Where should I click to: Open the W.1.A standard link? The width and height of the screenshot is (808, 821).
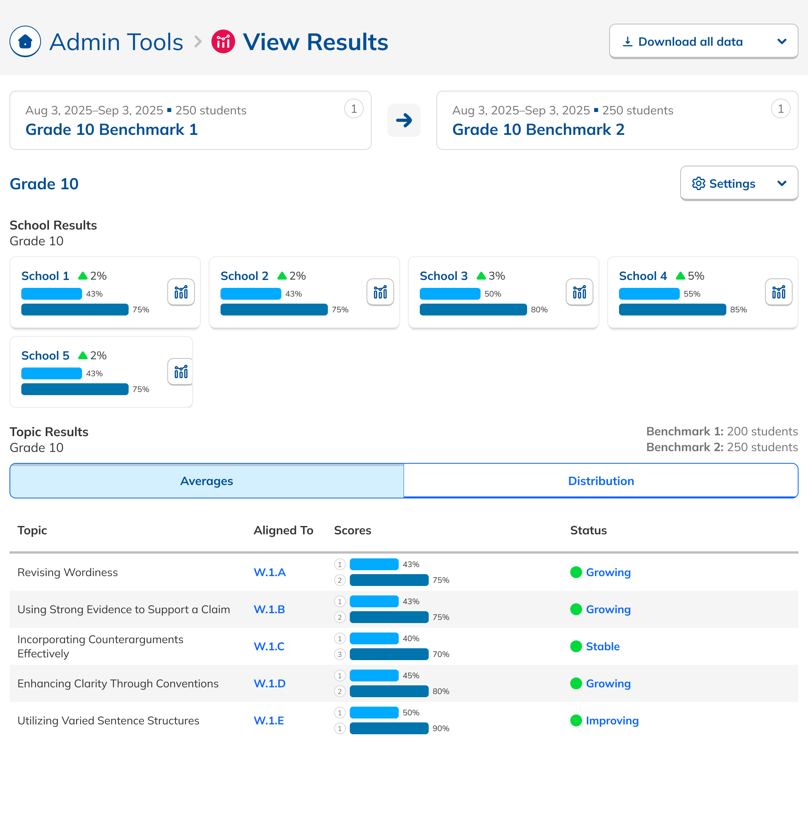(269, 572)
